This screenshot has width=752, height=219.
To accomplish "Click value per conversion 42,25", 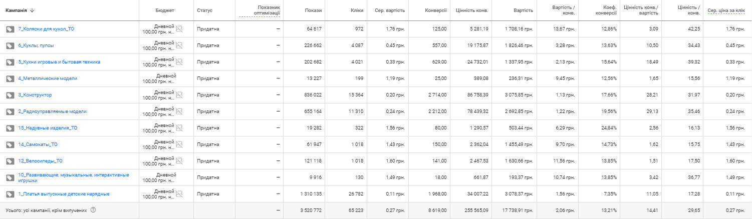I will [x=694, y=29].
